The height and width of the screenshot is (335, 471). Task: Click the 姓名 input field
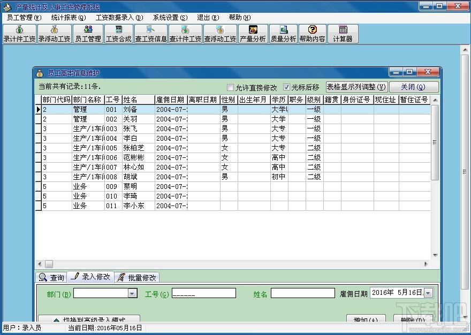click(303, 293)
